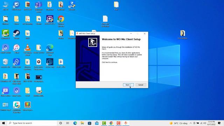Open Cortana circle on taskbar
This screenshot has height=126, width=224.
pyautogui.click(x=61, y=123)
